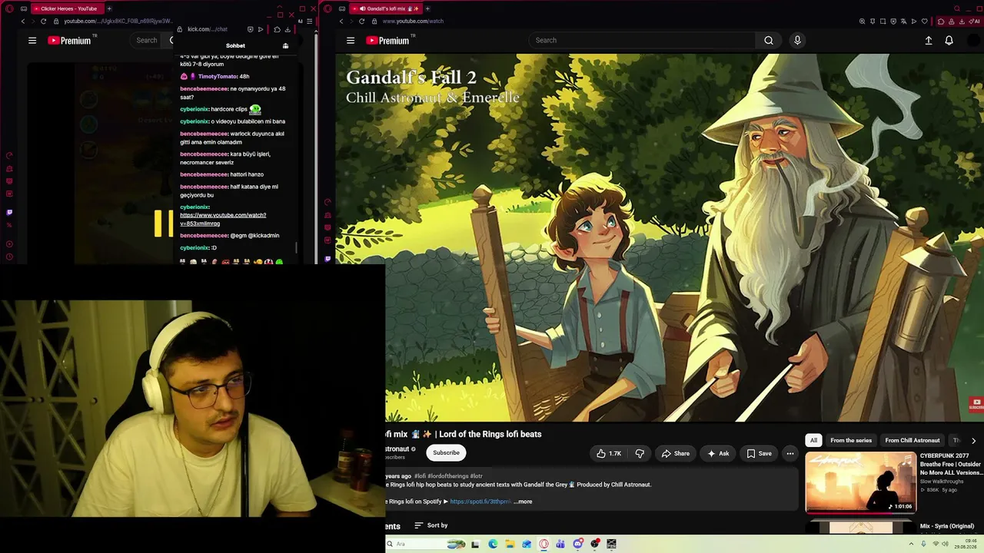Start voice search with the microphone icon
The image size is (984, 553).
[797, 41]
